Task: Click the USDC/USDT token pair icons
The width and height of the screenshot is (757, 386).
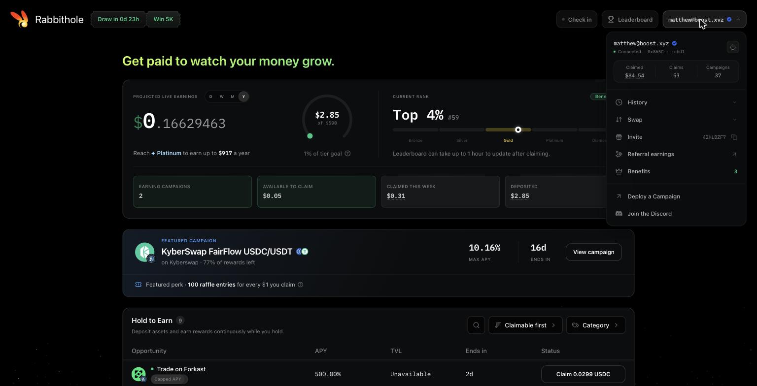Action: point(302,252)
